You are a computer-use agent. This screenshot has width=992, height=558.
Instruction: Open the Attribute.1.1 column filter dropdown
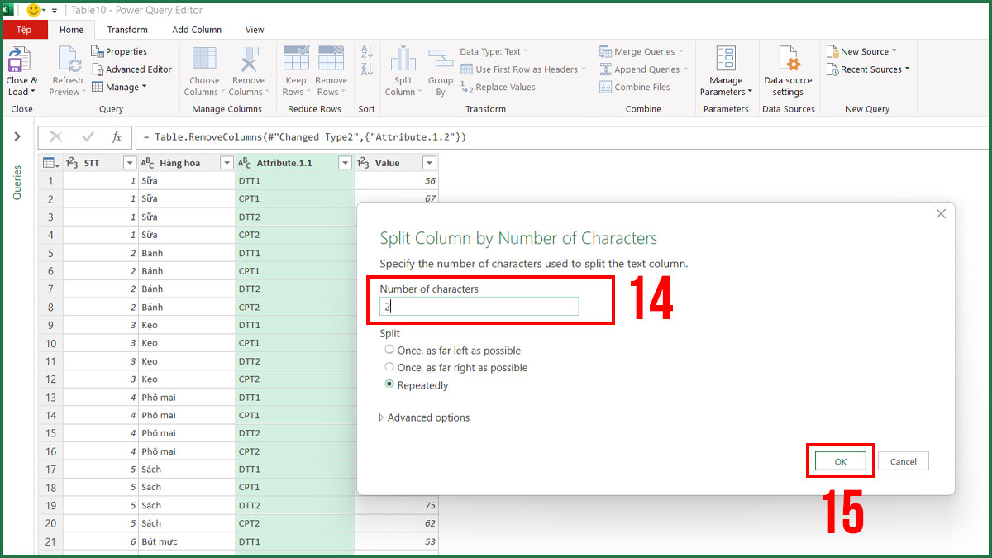pyautogui.click(x=346, y=163)
